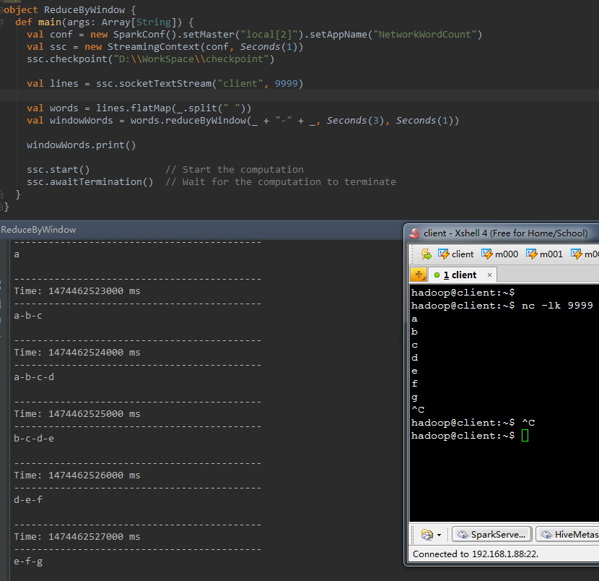Screen dimensions: 599x581
Task: Click the 'a-b-c' console output line
Action: (x=28, y=316)
